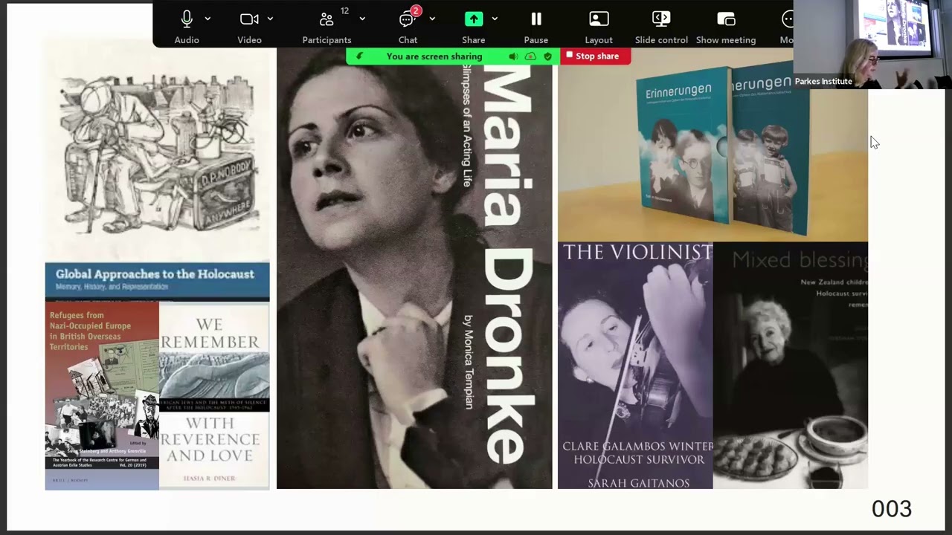Viewport: 952px width, 535px height.
Task: Click 'Refugees from Nazi-Occupied Europe' cover
Action: [102, 395]
